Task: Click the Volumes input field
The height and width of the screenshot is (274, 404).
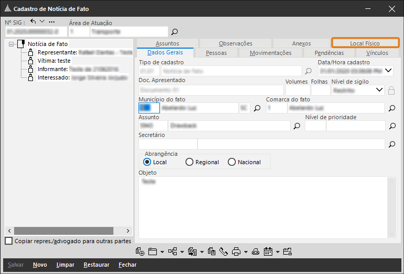Action: (x=297, y=90)
